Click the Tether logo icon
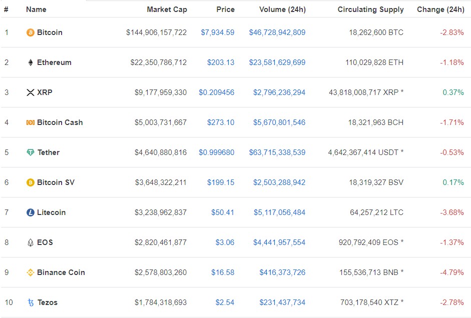The width and height of the screenshot is (471, 318). [31, 152]
